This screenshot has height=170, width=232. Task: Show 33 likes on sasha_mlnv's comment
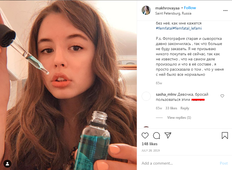point(171,108)
